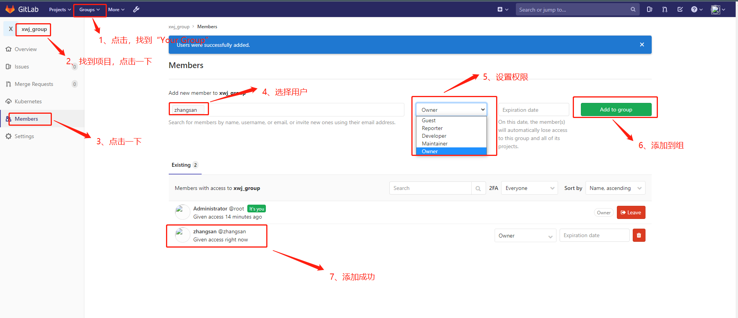The height and width of the screenshot is (318, 738).
Task: Click the Members breadcrumb link
Action: pyautogui.click(x=207, y=27)
